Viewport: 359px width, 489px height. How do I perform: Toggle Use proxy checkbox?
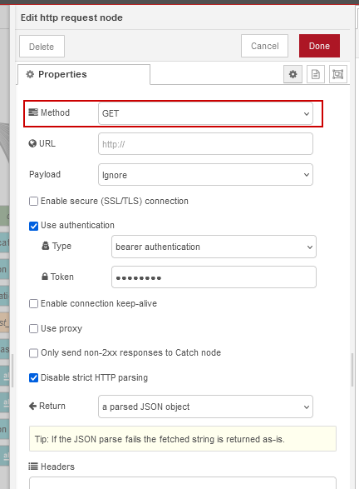coord(33,329)
